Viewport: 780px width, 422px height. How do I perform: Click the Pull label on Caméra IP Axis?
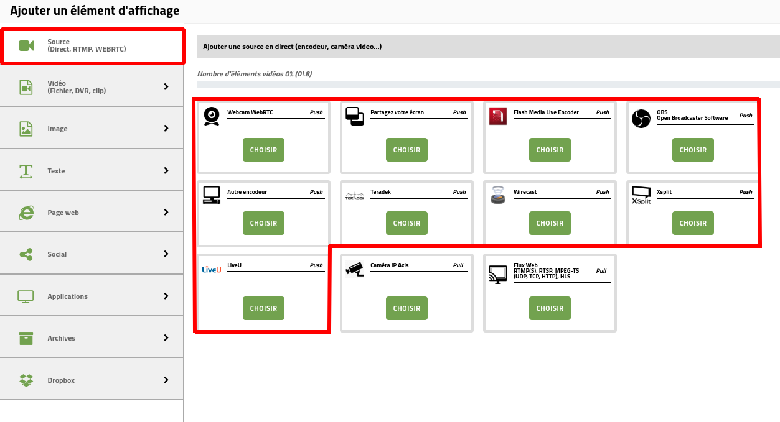pyautogui.click(x=458, y=265)
